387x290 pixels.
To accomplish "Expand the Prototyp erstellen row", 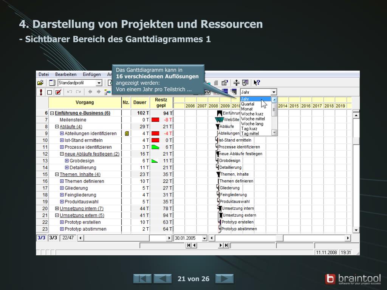I will [x=62, y=222].
